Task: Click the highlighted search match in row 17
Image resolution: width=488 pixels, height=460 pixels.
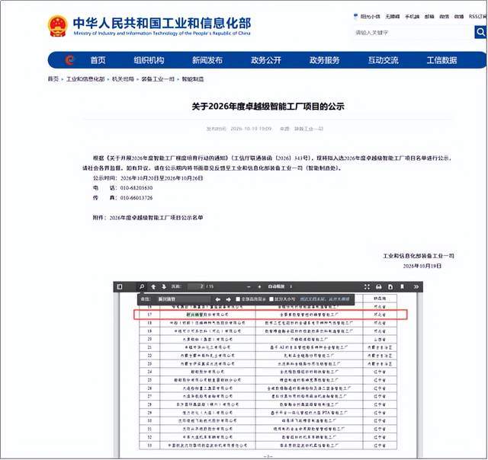Action: (194, 315)
